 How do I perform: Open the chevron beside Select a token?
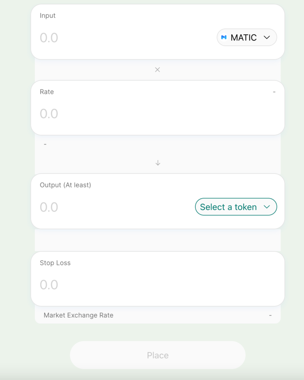point(267,207)
